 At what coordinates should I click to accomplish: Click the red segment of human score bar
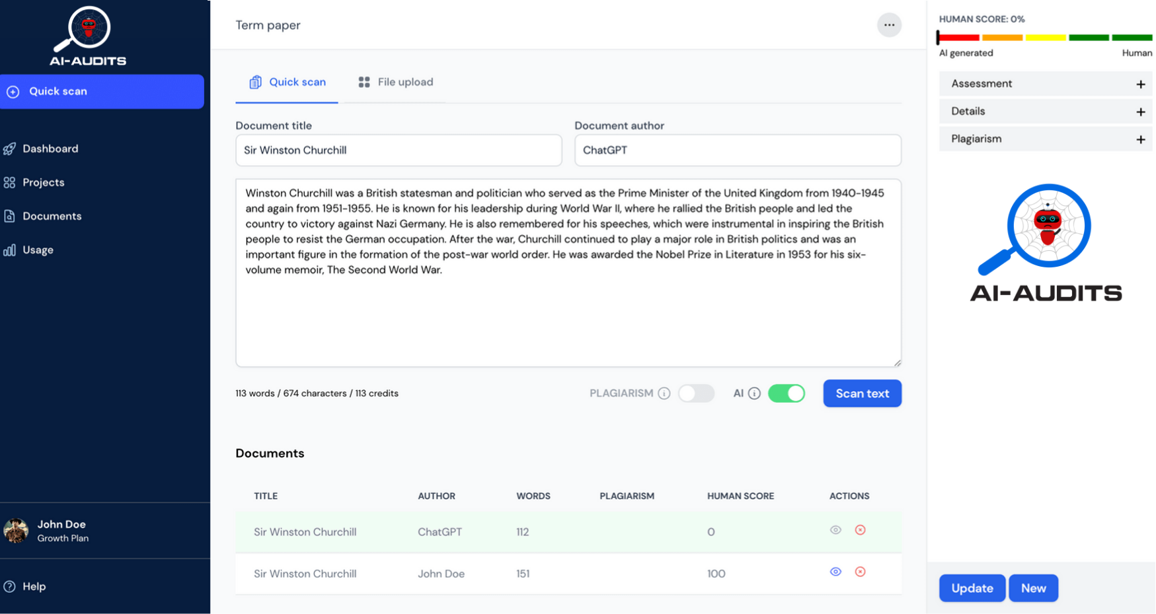[959, 38]
